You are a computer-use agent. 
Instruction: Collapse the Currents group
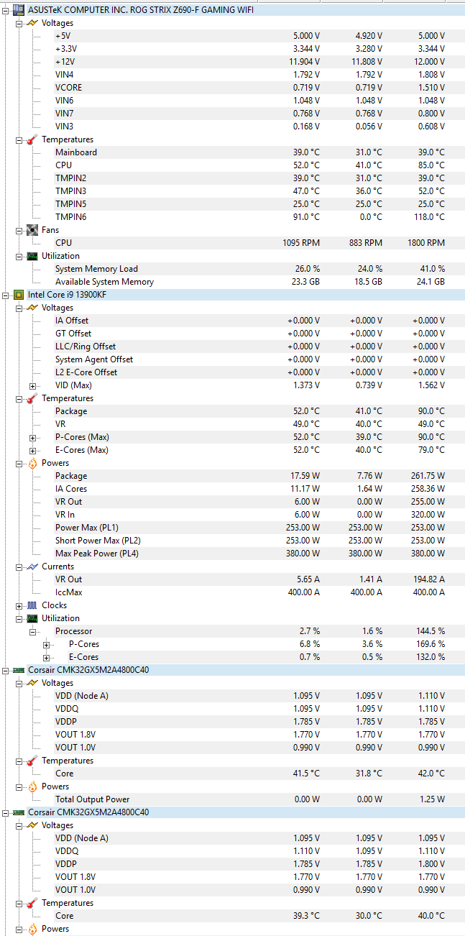point(19,566)
